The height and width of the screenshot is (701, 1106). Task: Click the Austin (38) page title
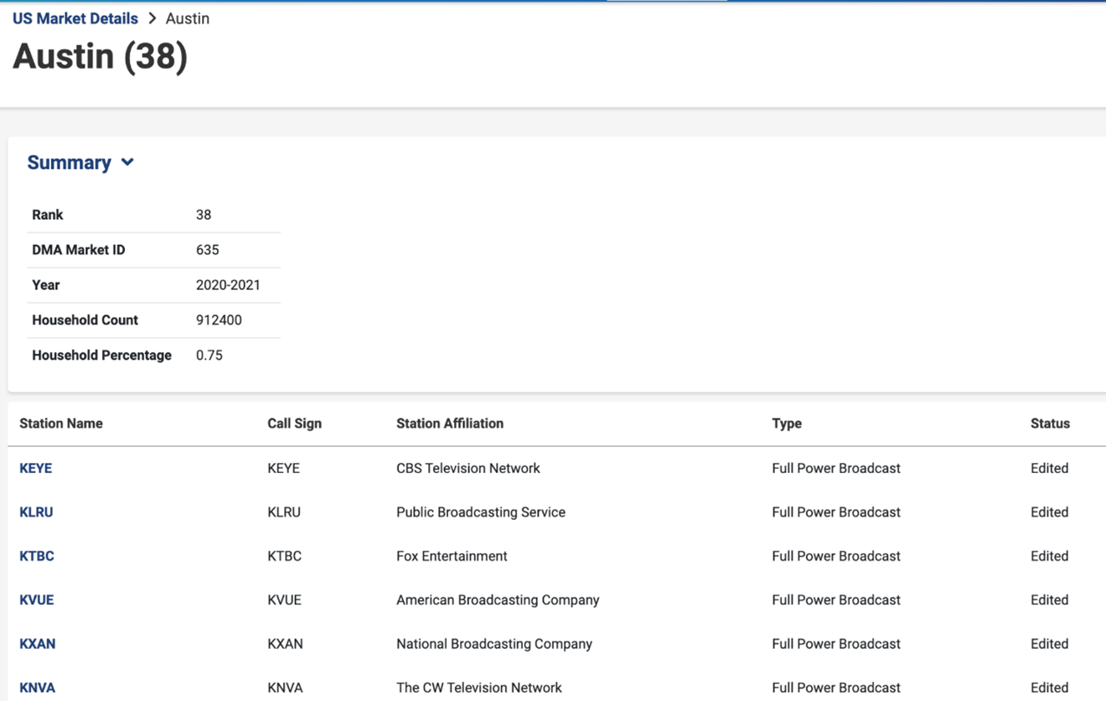coord(101,57)
